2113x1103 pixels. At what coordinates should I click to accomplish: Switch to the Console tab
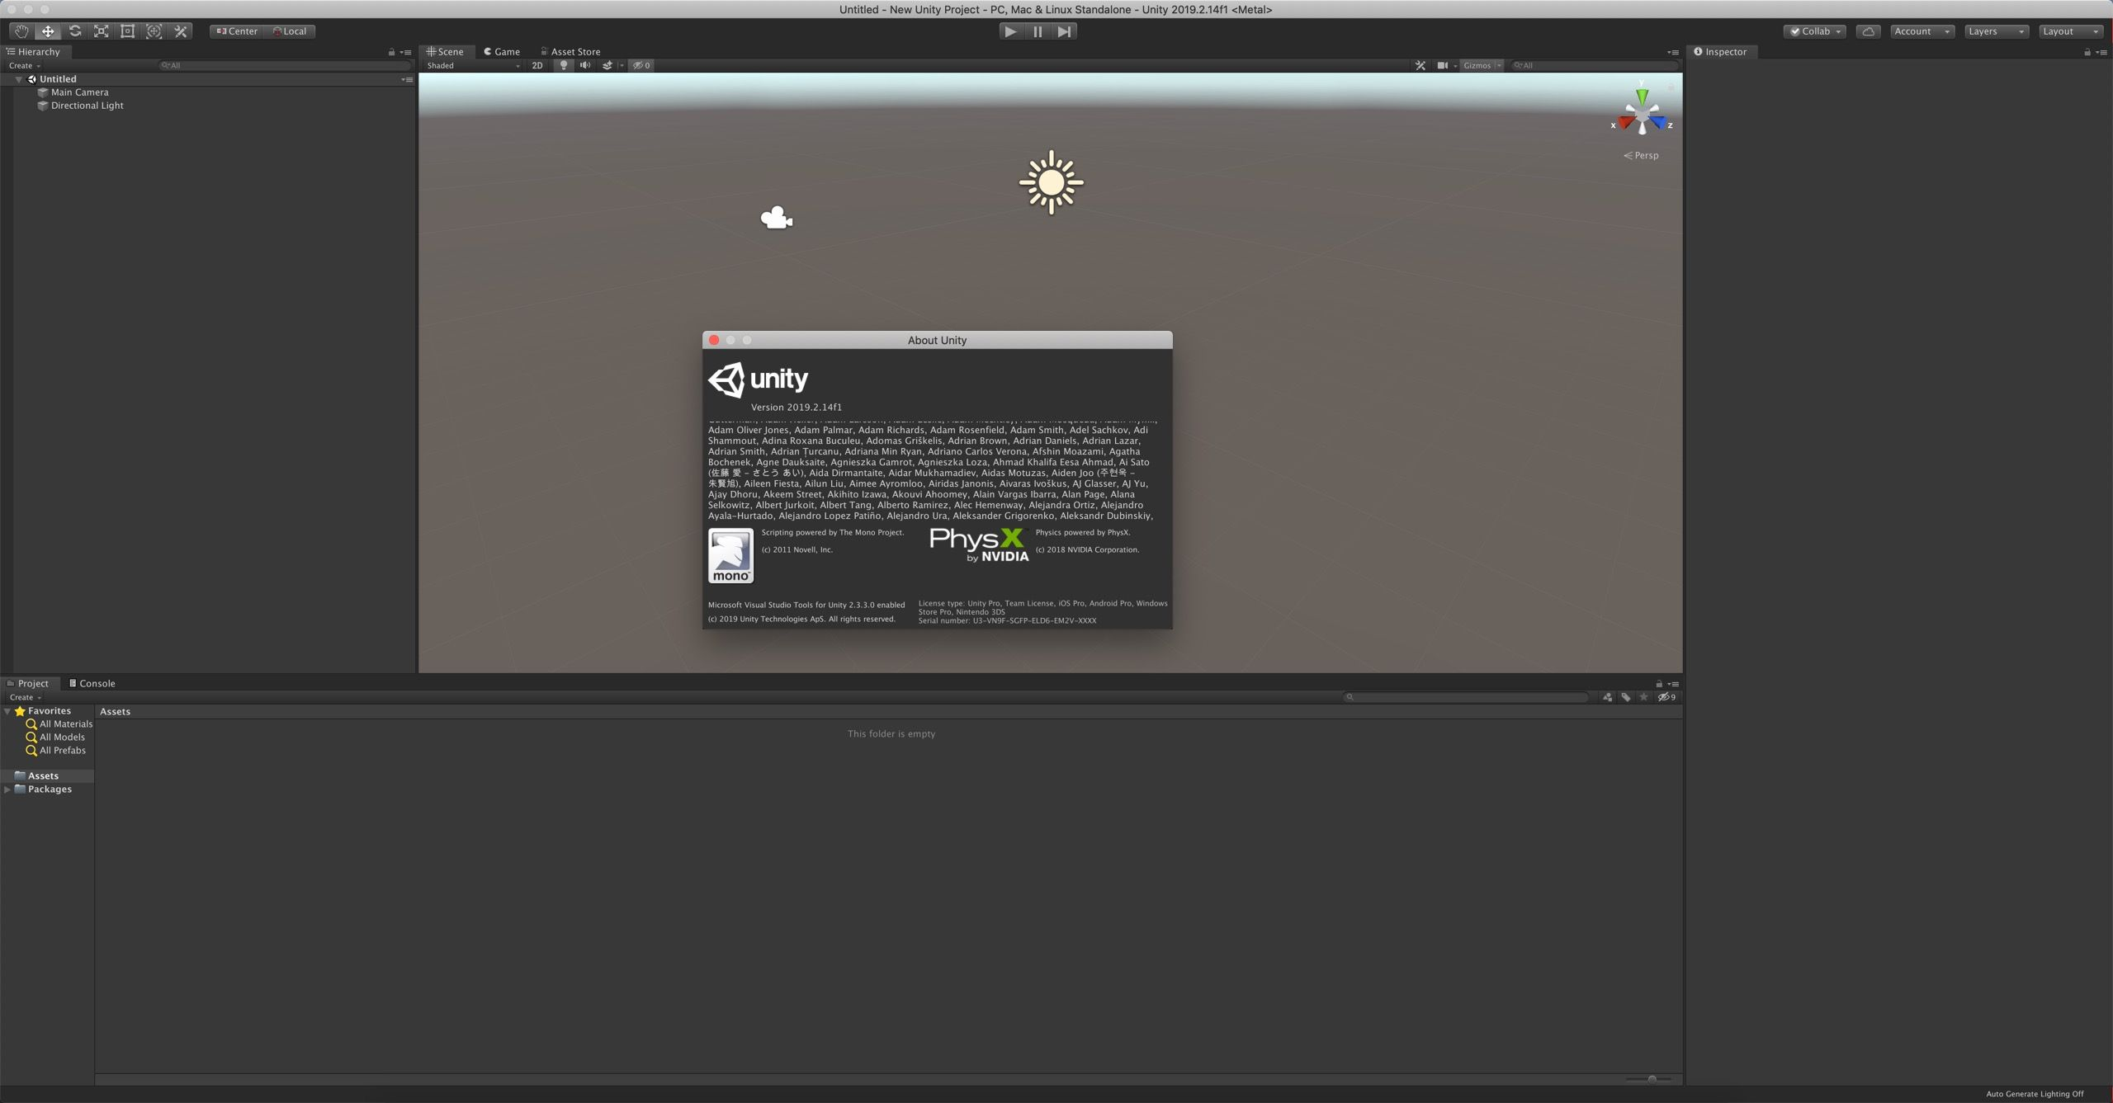click(x=92, y=683)
